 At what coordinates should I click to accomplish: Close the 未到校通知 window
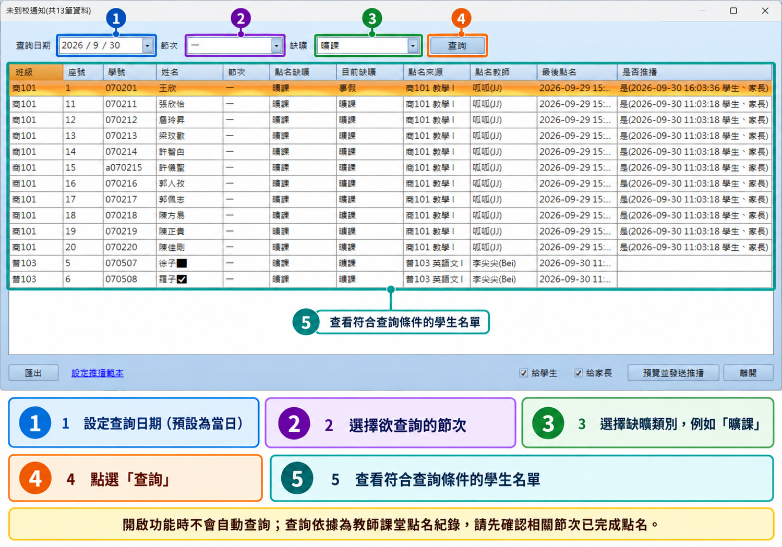tap(765, 10)
